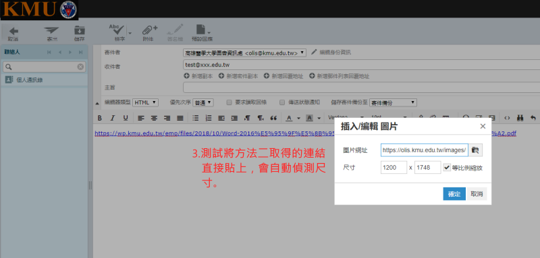Screen dimensions: 540x258
Task: Click the recipient field containing test@xxx.edu.tw
Action: click(x=361, y=65)
